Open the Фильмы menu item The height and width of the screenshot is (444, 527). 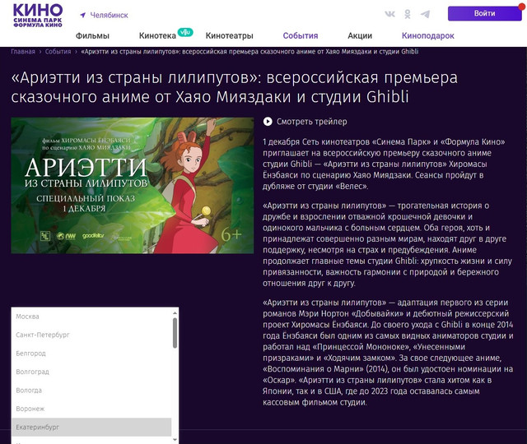coord(92,35)
